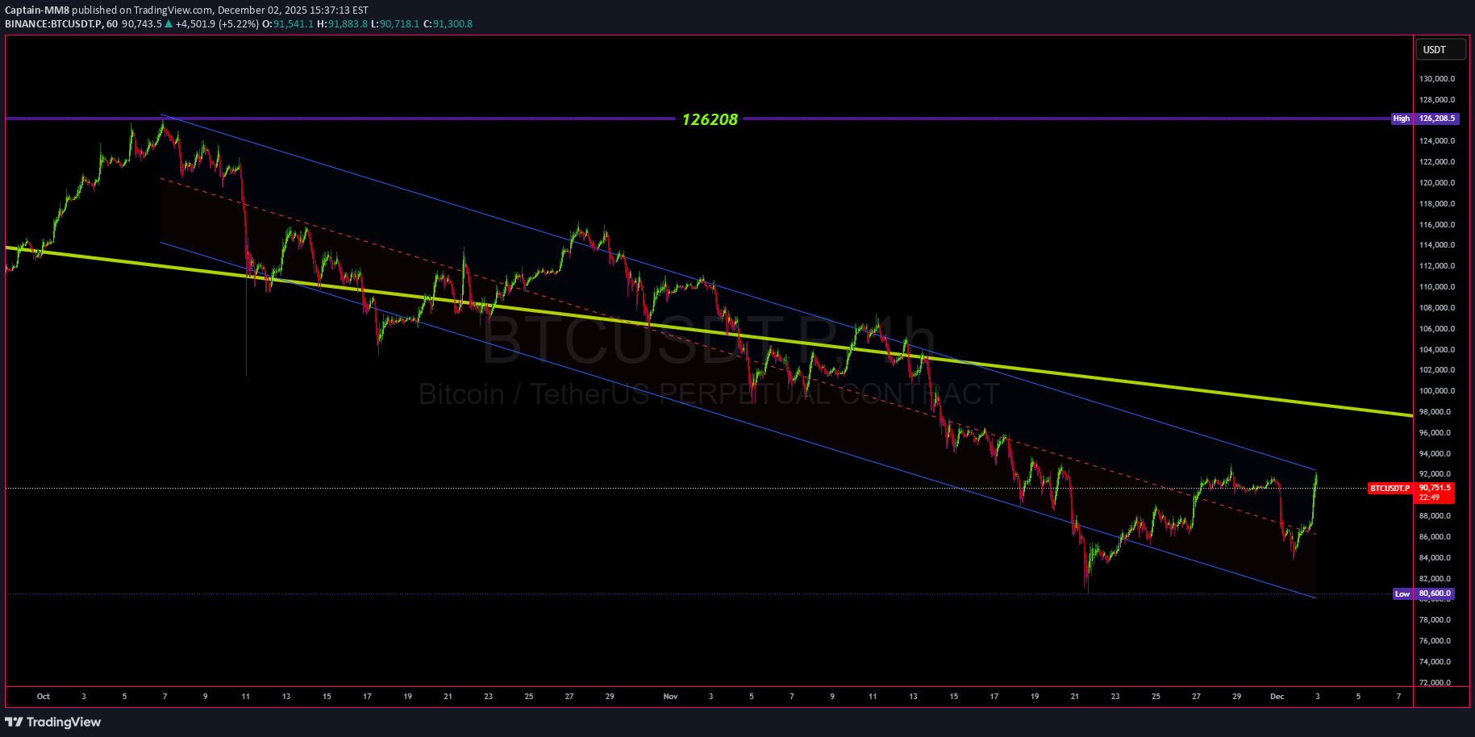Screen dimensions: 1475x737
Task: Click the Nov label on time axis
Action: pos(670,696)
